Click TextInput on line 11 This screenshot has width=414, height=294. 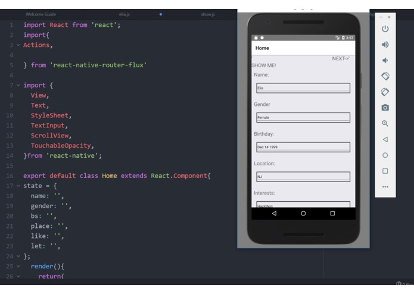[x=48, y=126]
